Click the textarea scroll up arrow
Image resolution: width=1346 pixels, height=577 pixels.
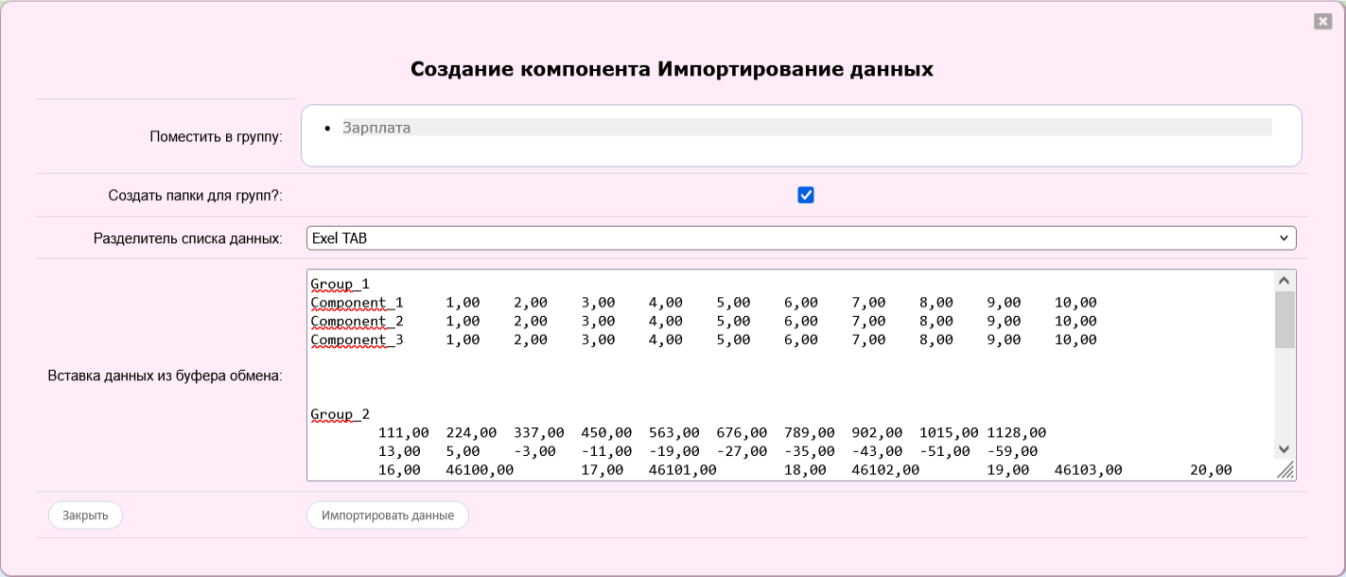[1284, 281]
